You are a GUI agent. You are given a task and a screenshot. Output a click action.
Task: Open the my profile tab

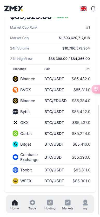85,204
